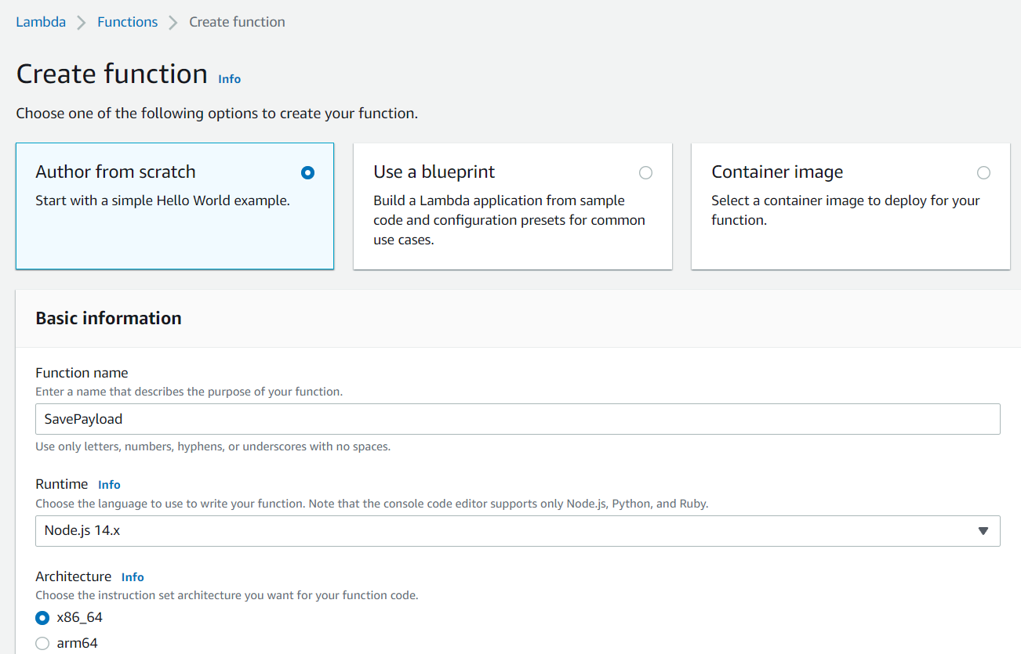
Task: Click chevron separator after Lambda breadcrumb
Action: pyautogui.click(x=82, y=23)
